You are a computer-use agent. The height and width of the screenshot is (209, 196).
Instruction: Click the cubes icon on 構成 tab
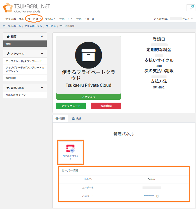(x=73, y=119)
